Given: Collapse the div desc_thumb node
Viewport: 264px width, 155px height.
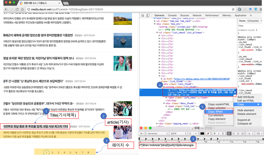Looking at the screenshot, I should [x=164, y=103].
